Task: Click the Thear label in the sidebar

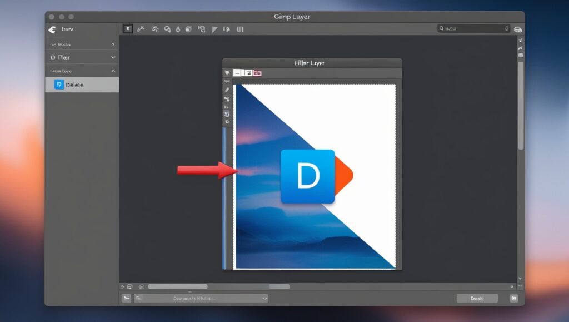Action: [63, 57]
